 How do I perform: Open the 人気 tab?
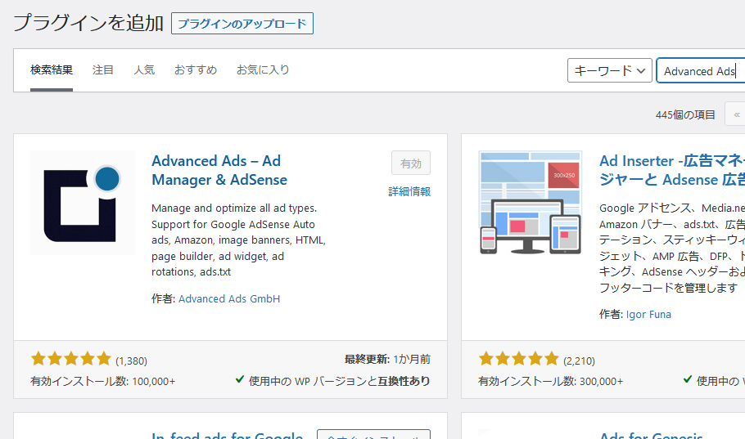[x=144, y=69]
